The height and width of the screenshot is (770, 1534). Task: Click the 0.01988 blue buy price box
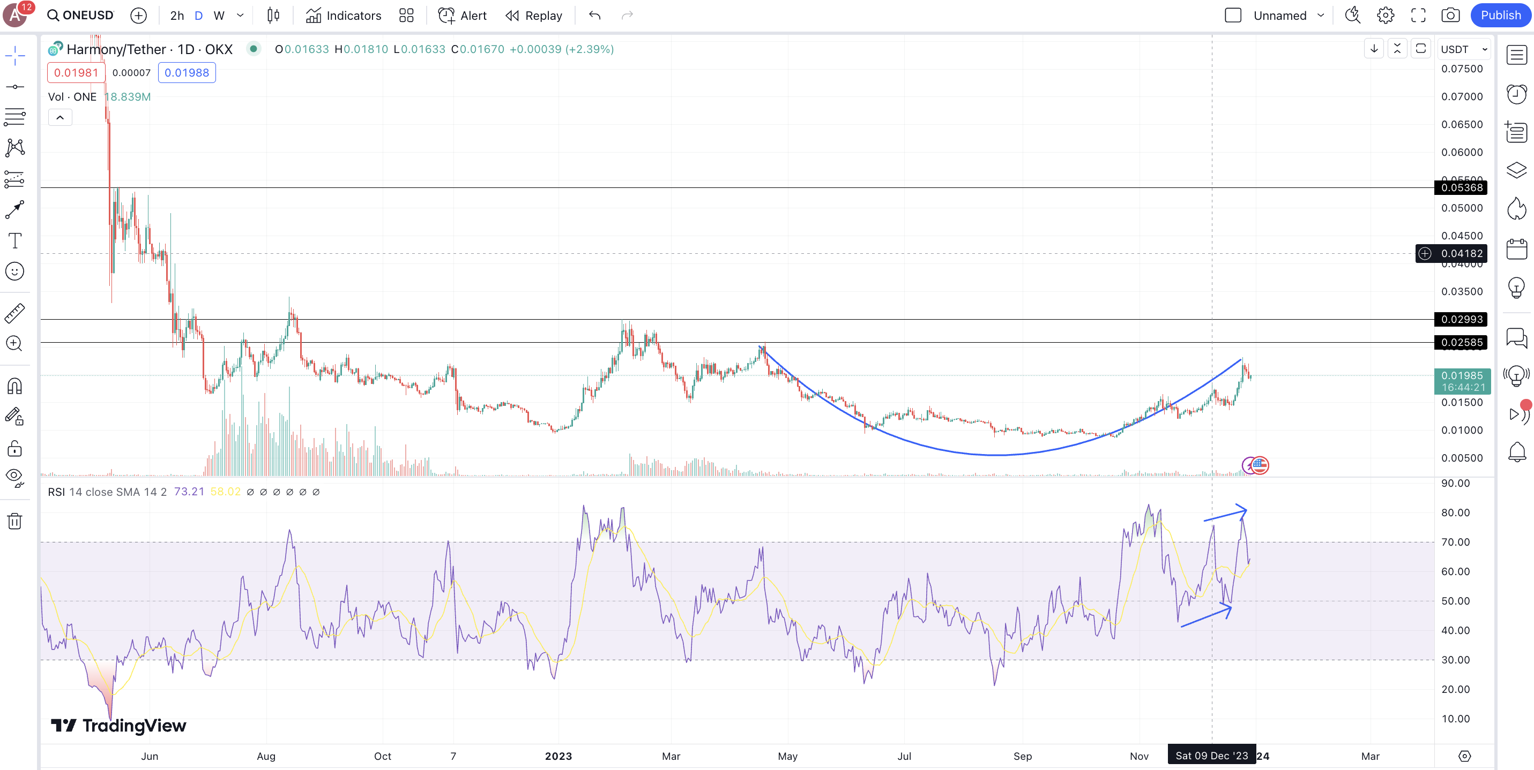pyautogui.click(x=187, y=73)
